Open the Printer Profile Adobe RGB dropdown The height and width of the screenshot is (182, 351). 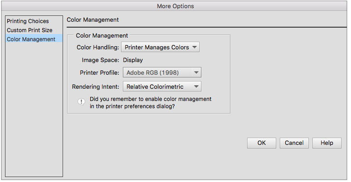point(162,72)
